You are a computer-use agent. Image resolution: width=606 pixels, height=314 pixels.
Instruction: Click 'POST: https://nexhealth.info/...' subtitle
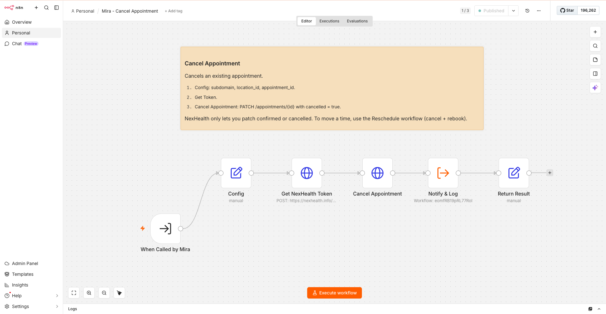click(x=306, y=201)
